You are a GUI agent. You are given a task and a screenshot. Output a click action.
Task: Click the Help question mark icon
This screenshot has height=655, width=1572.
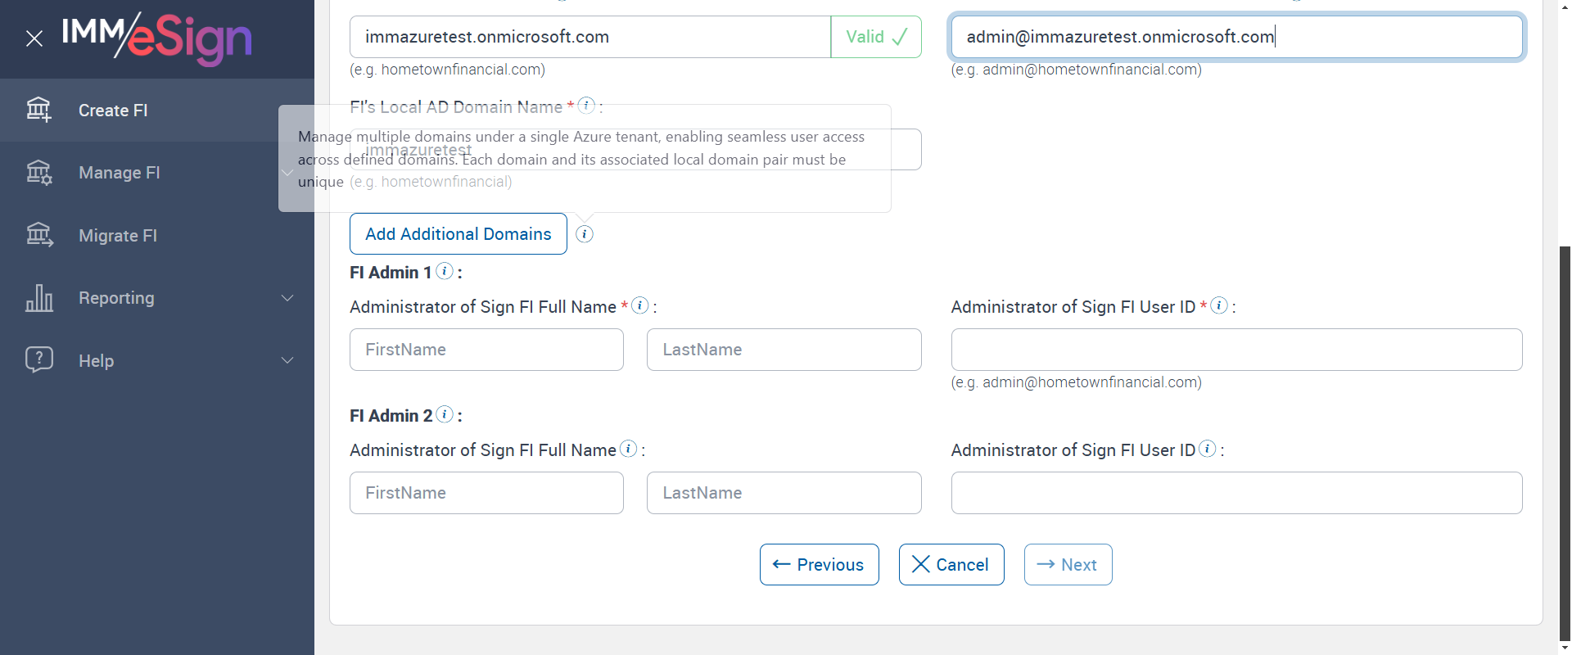39,360
